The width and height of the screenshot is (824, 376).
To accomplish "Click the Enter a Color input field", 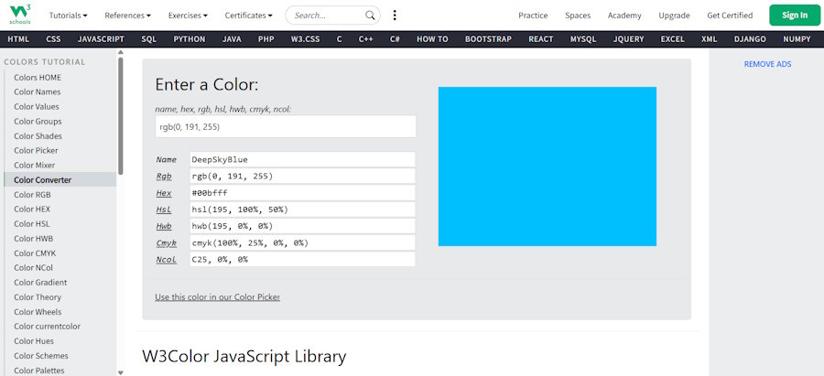I will [x=286, y=126].
